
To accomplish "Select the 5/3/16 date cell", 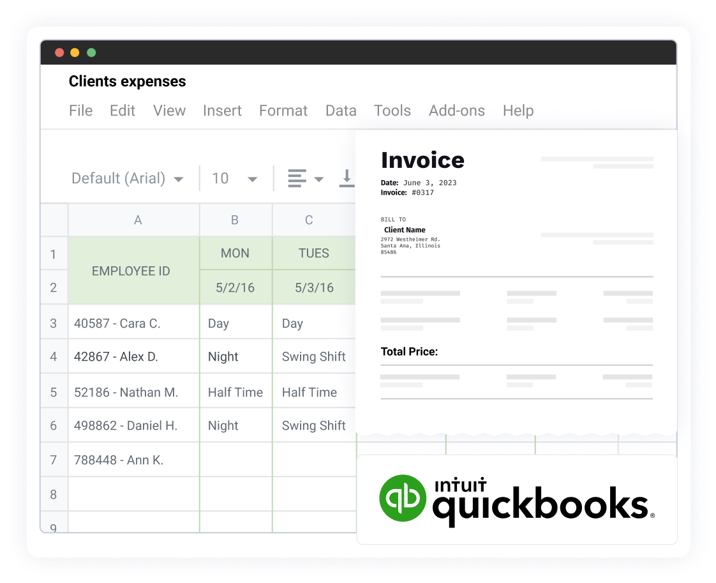I will [314, 287].
